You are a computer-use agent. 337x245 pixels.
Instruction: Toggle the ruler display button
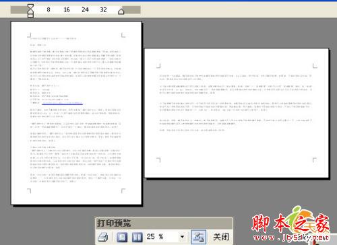tap(198, 237)
